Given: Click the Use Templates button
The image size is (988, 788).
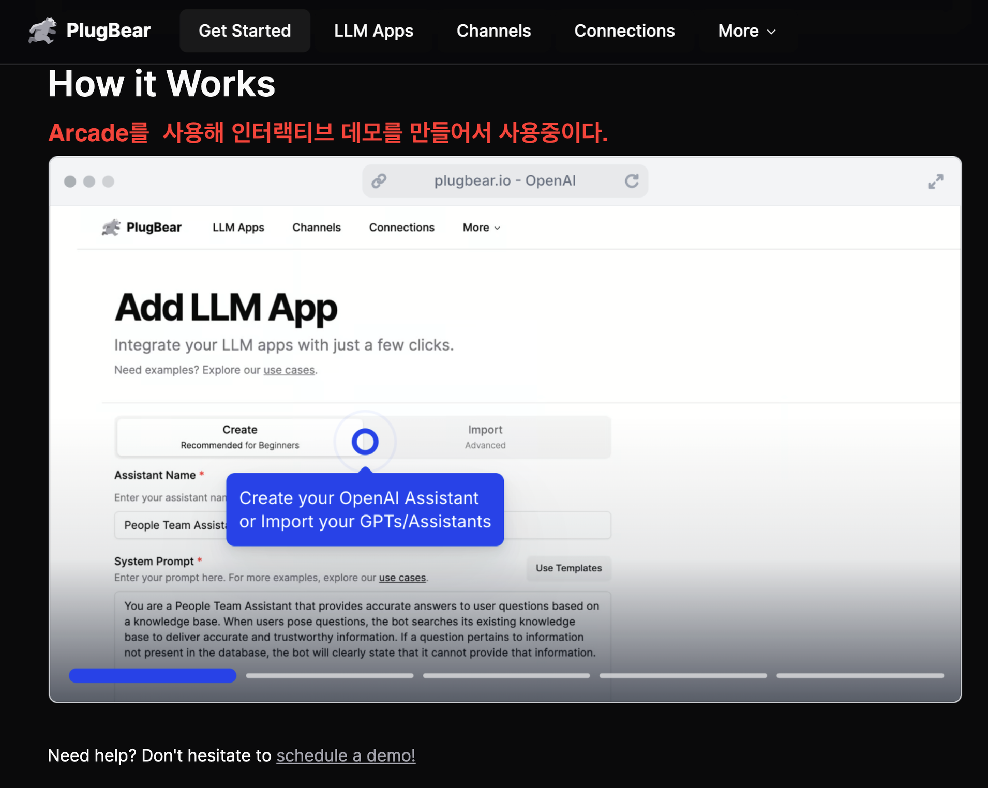Looking at the screenshot, I should click(568, 568).
